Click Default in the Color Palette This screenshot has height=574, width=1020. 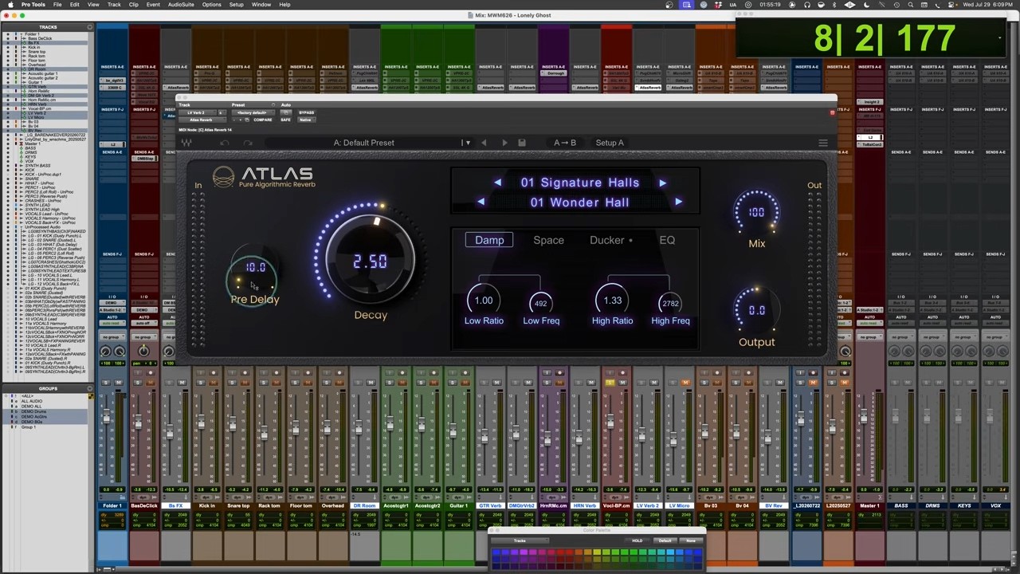click(665, 541)
